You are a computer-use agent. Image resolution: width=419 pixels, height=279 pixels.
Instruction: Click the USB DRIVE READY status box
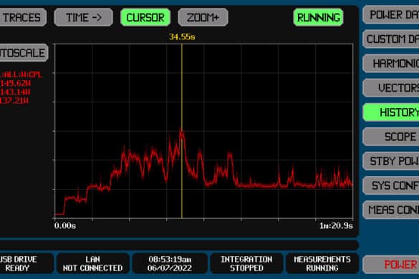point(27,263)
